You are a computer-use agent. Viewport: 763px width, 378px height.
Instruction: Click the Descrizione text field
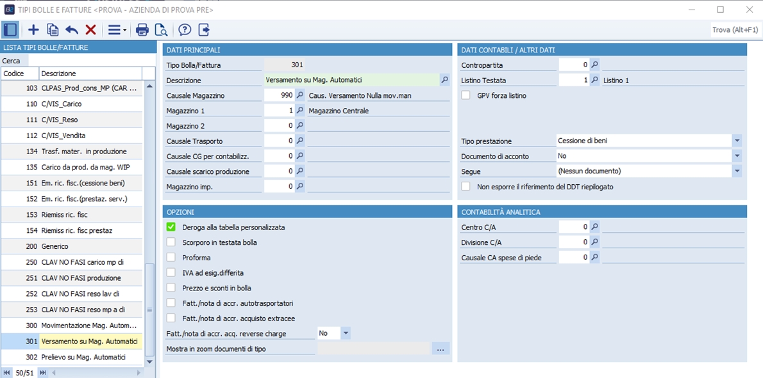click(352, 80)
